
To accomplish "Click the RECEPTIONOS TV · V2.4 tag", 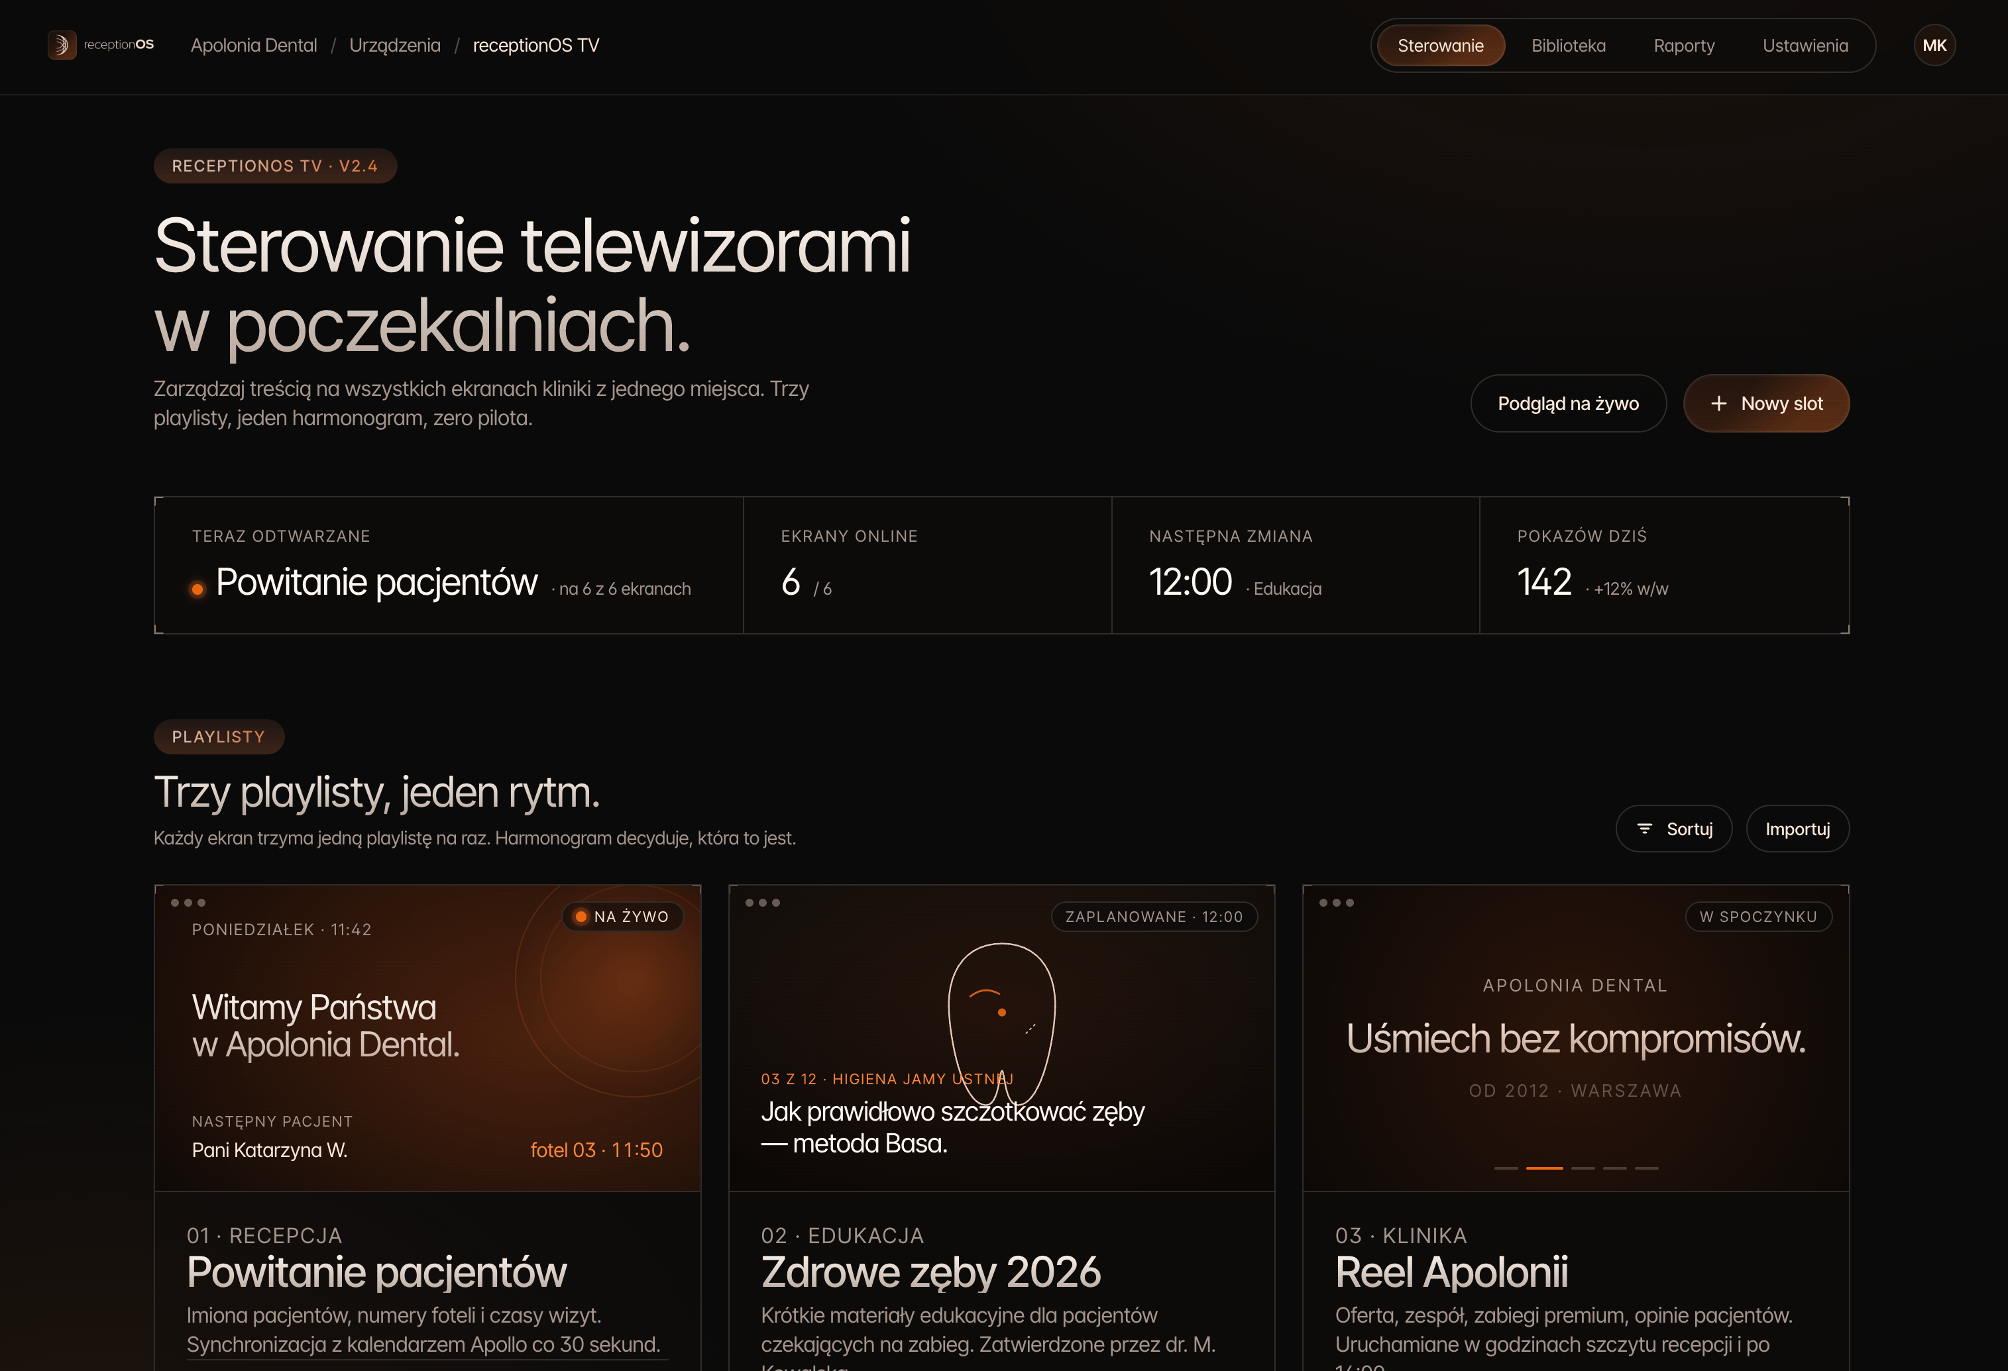I will pyautogui.click(x=275, y=166).
